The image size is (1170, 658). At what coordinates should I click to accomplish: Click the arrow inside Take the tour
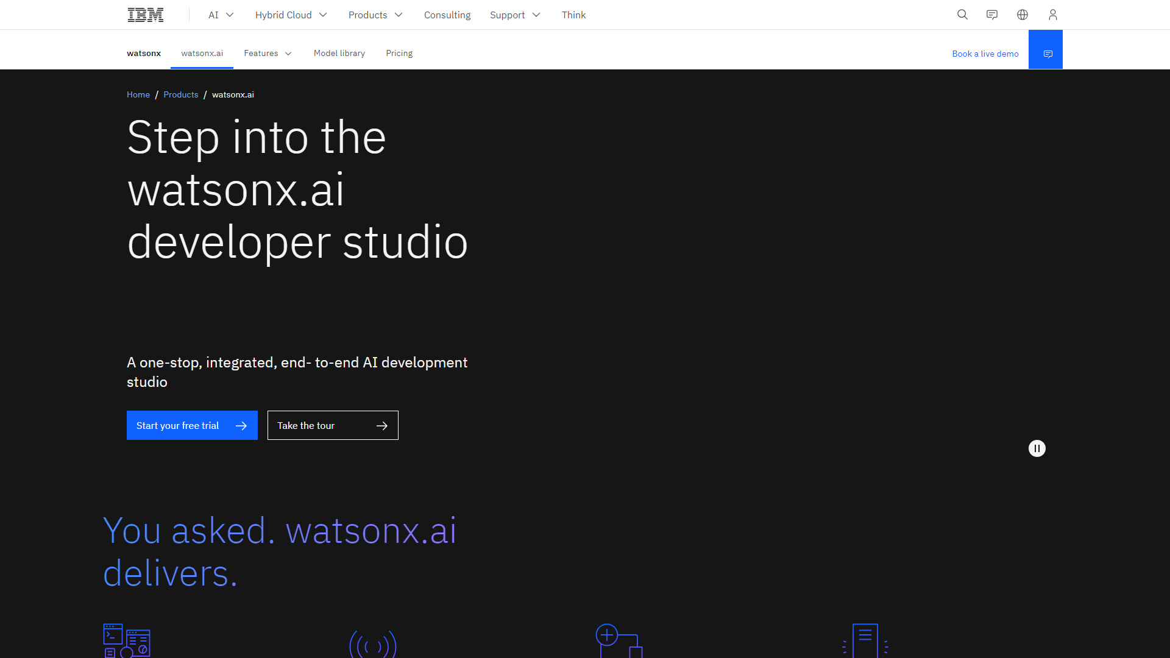[x=382, y=425]
